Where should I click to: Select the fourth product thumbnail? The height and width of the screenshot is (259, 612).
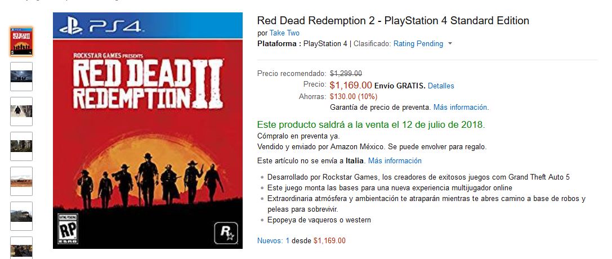click(21, 146)
